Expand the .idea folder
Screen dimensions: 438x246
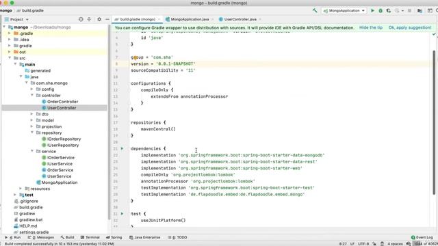pyautogui.click(x=10, y=40)
